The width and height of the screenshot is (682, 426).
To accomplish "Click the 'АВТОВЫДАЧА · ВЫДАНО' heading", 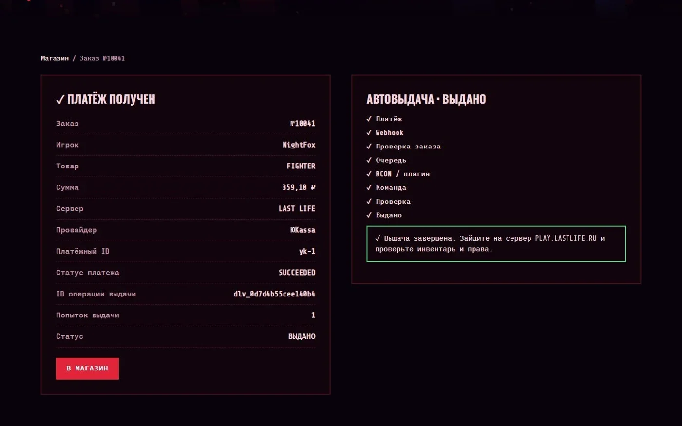I will tap(426, 99).
